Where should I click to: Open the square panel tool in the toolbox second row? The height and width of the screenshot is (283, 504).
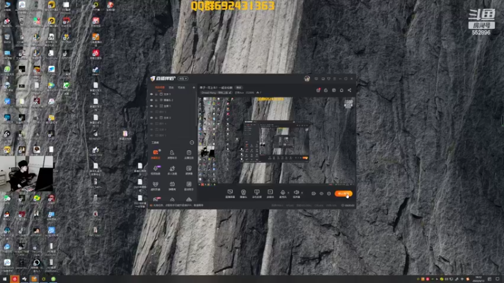coord(188,170)
